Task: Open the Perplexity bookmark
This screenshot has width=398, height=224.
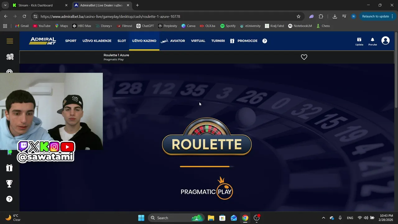Action: pyautogui.click(x=168, y=26)
